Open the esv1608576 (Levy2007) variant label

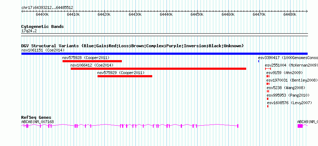click(x=290, y=103)
